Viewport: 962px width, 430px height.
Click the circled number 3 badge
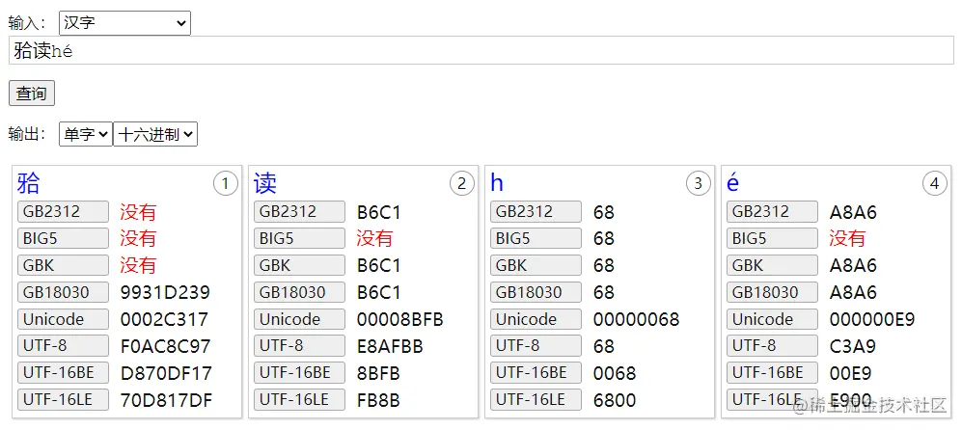(699, 183)
